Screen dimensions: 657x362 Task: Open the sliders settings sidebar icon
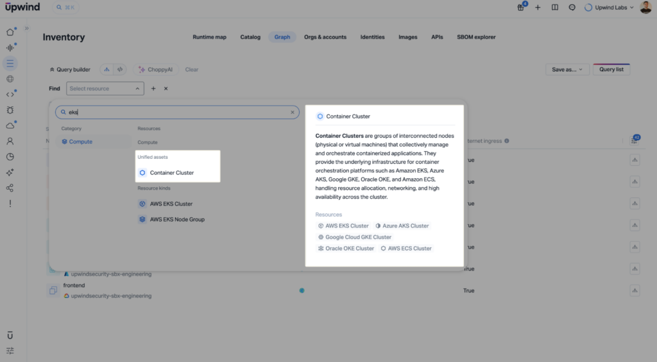[x=10, y=350]
